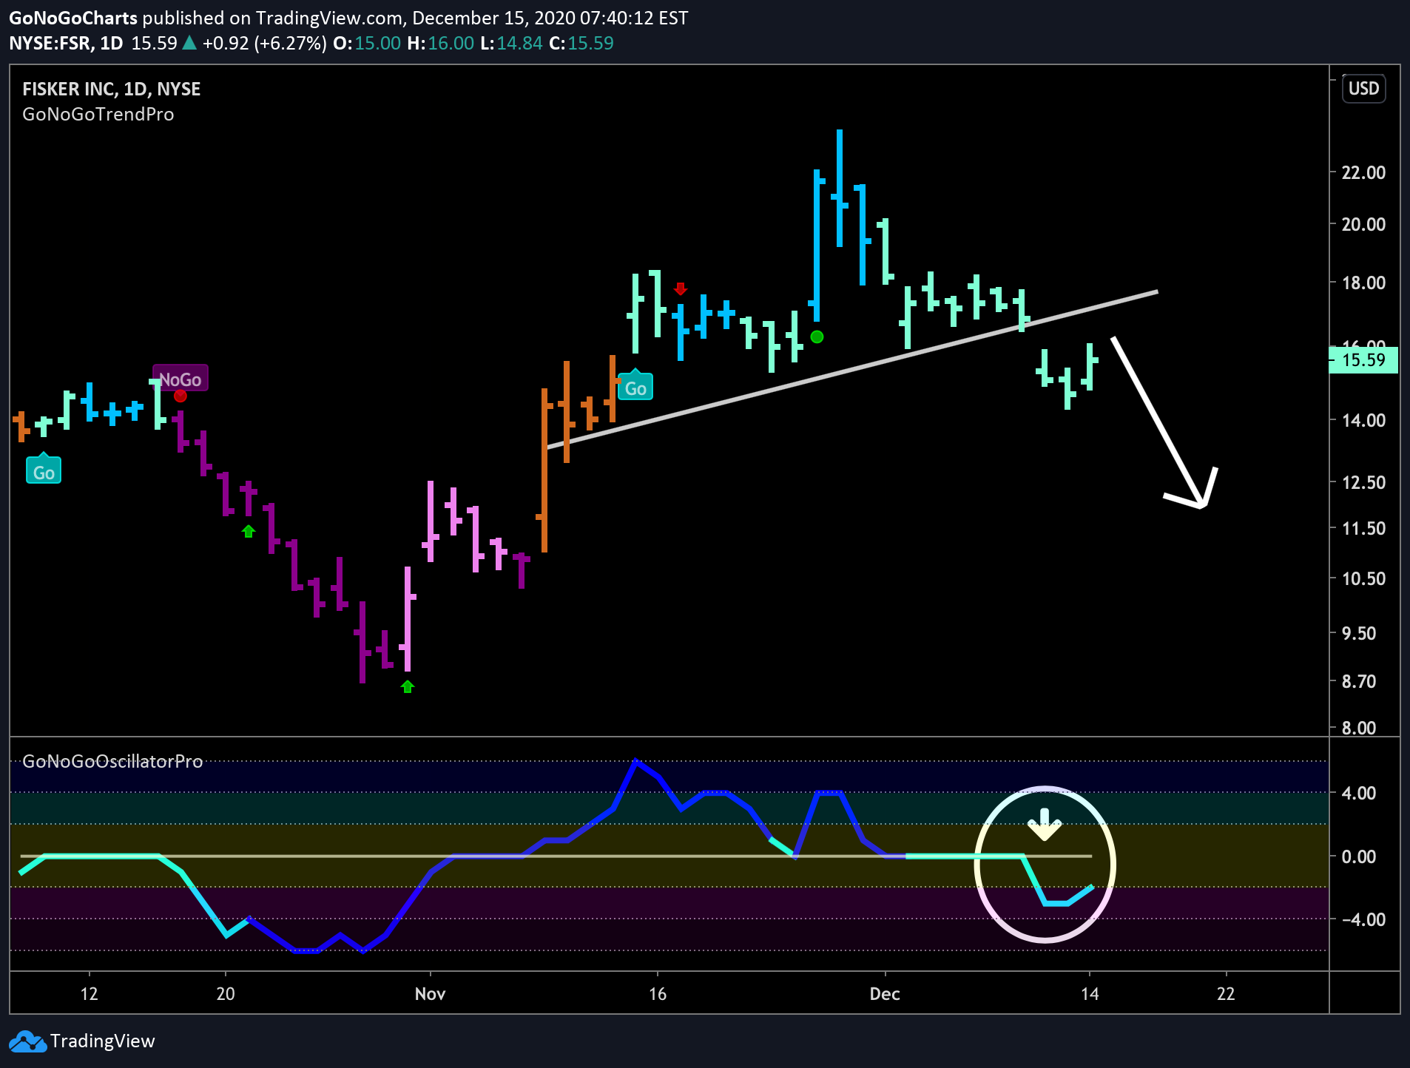The height and width of the screenshot is (1068, 1410).
Task: Click the 20 date axis label
Action: (x=226, y=993)
